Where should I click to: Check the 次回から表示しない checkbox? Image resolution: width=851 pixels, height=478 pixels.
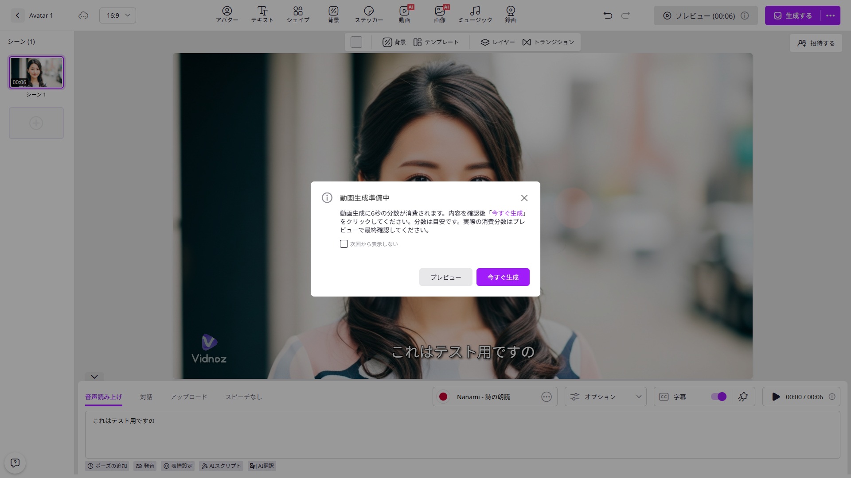pyautogui.click(x=344, y=244)
